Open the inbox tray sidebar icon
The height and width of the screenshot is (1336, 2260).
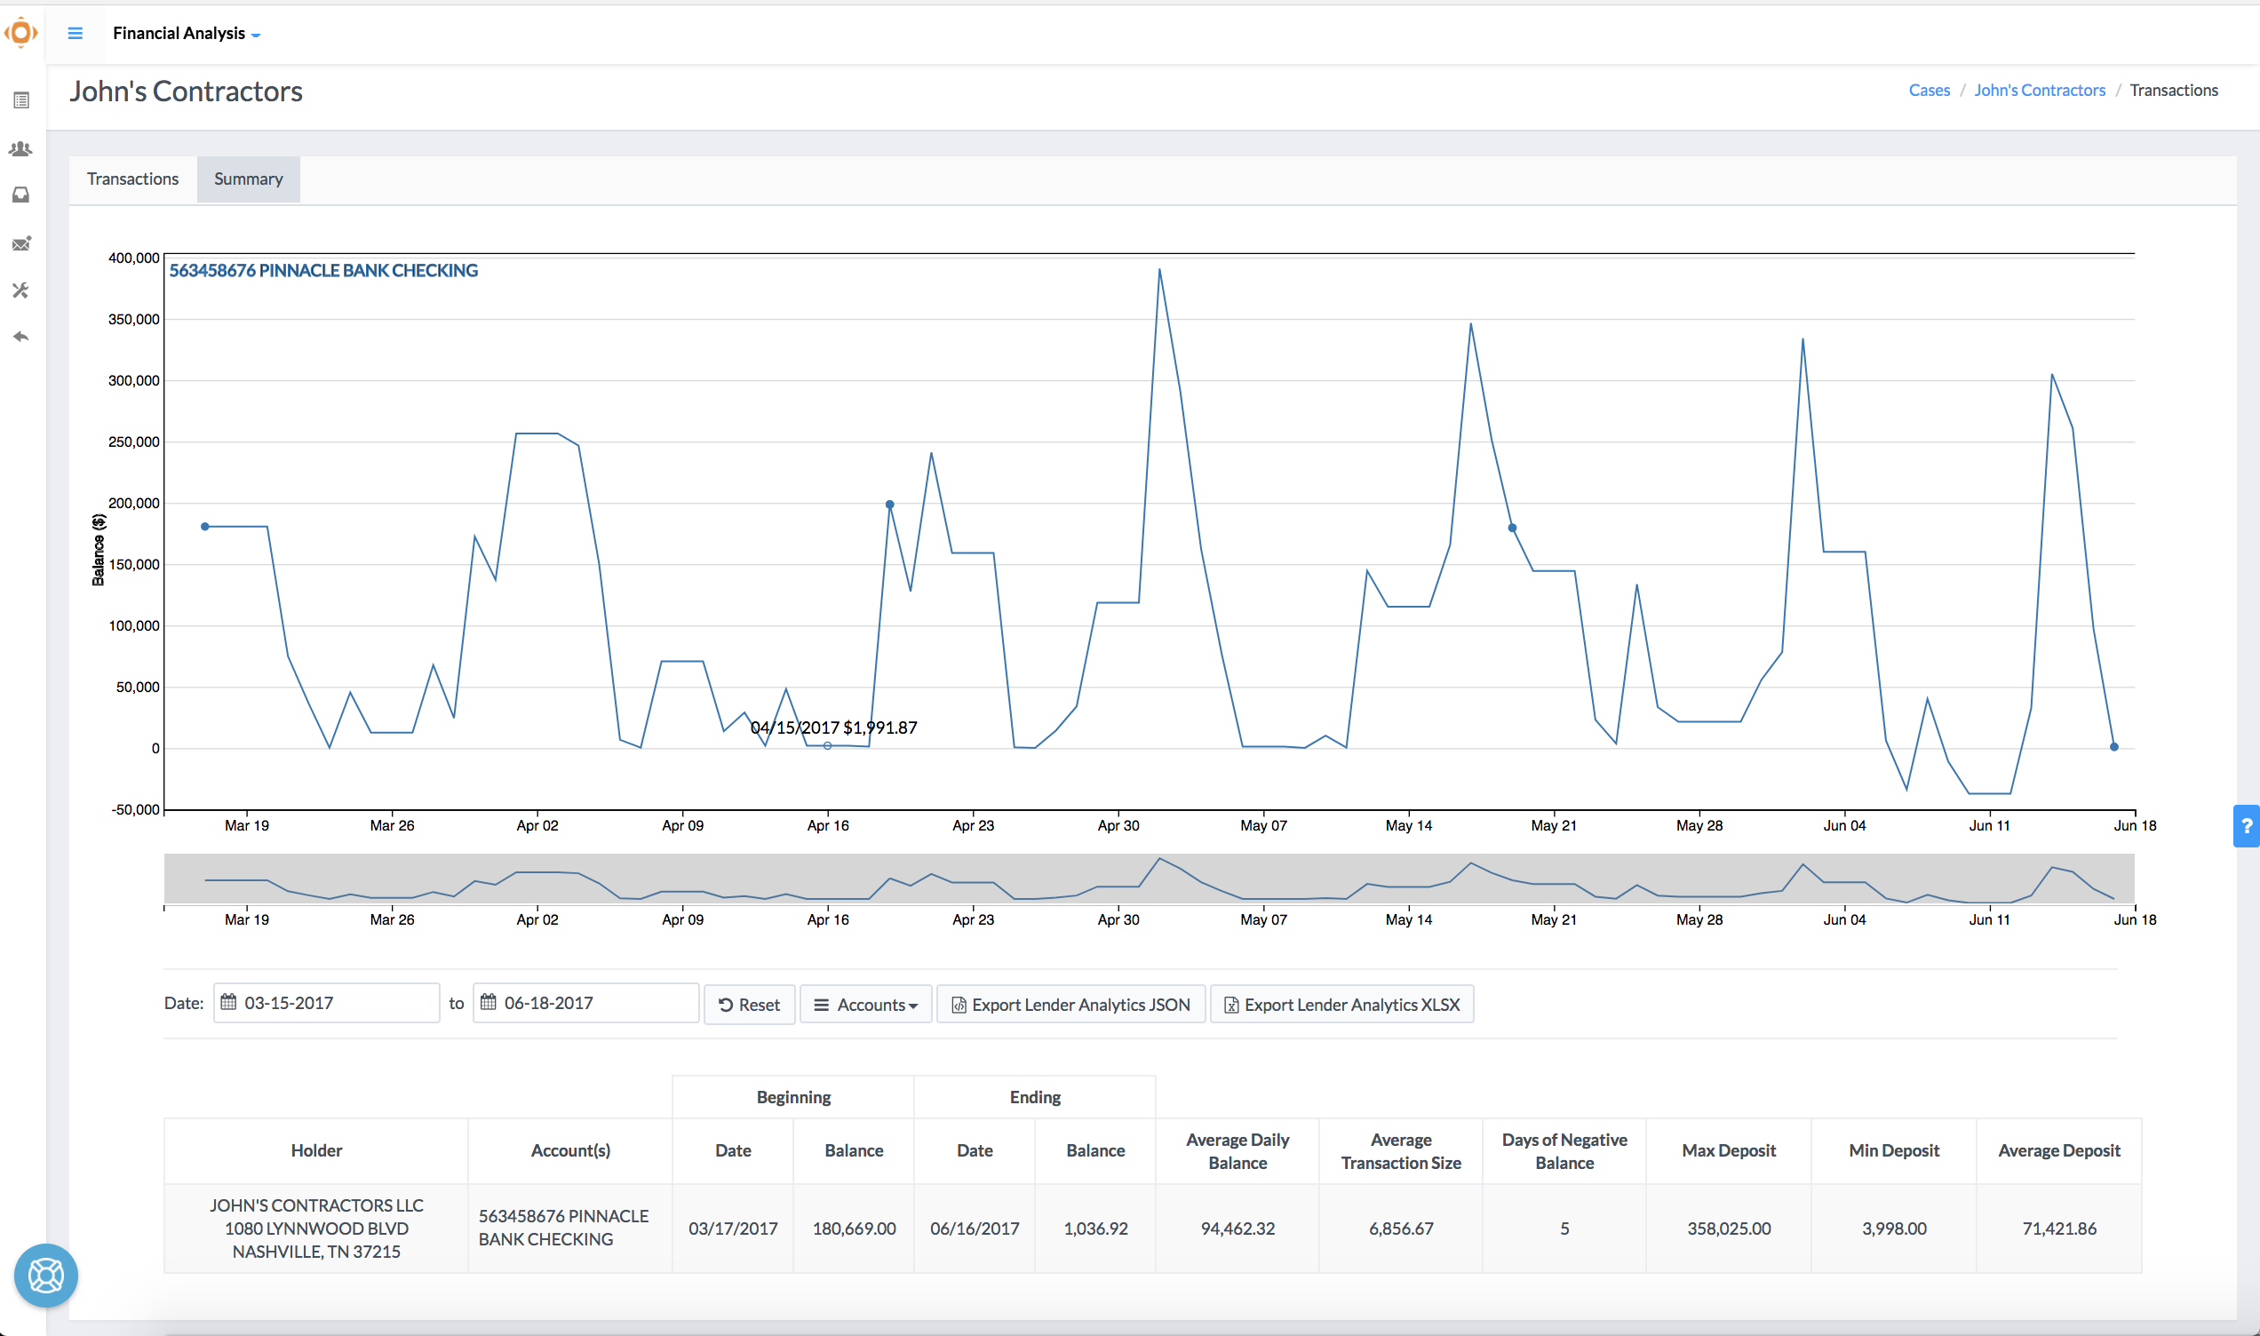tap(21, 195)
